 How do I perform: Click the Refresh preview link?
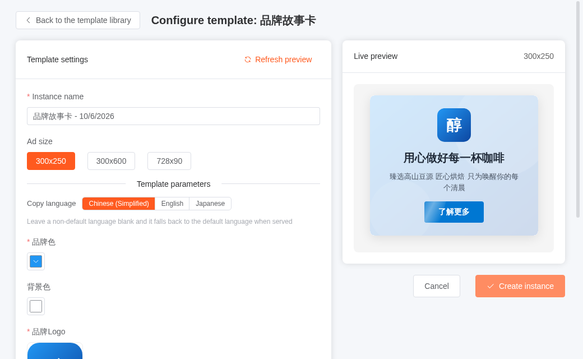coord(277,59)
